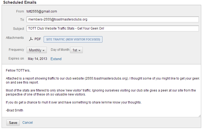
Task: Click the Scheduled Emails heading
Action: tap(20, 2)
